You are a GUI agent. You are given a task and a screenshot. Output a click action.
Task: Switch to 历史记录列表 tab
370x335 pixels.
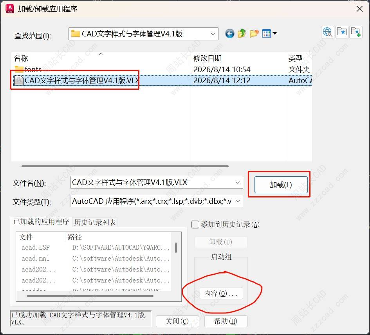[x=95, y=223]
